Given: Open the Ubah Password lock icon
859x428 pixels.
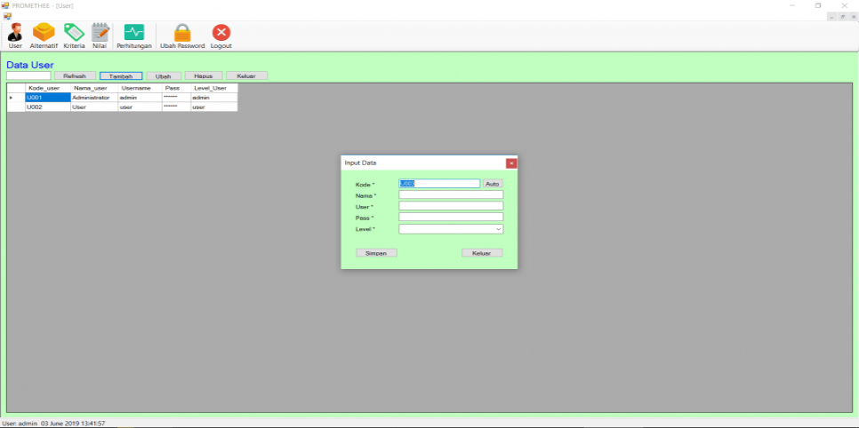Looking at the screenshot, I should (182, 34).
